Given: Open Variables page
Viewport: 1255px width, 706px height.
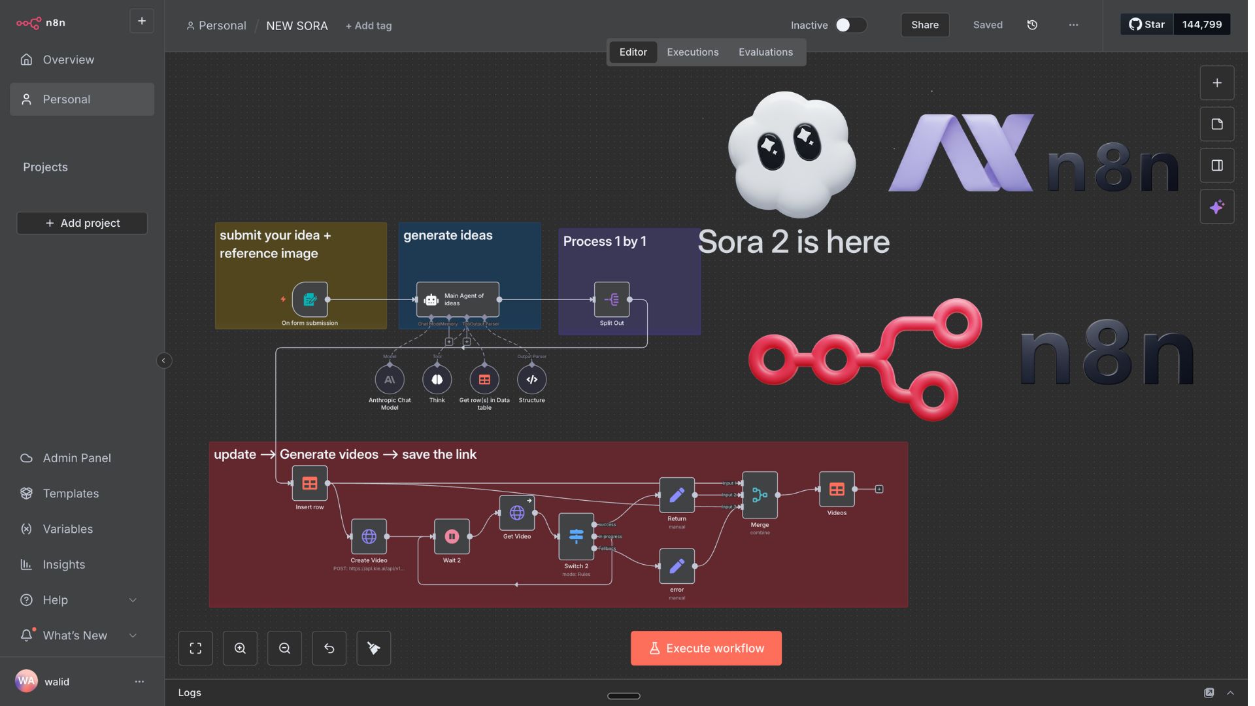Looking at the screenshot, I should click(82, 529).
